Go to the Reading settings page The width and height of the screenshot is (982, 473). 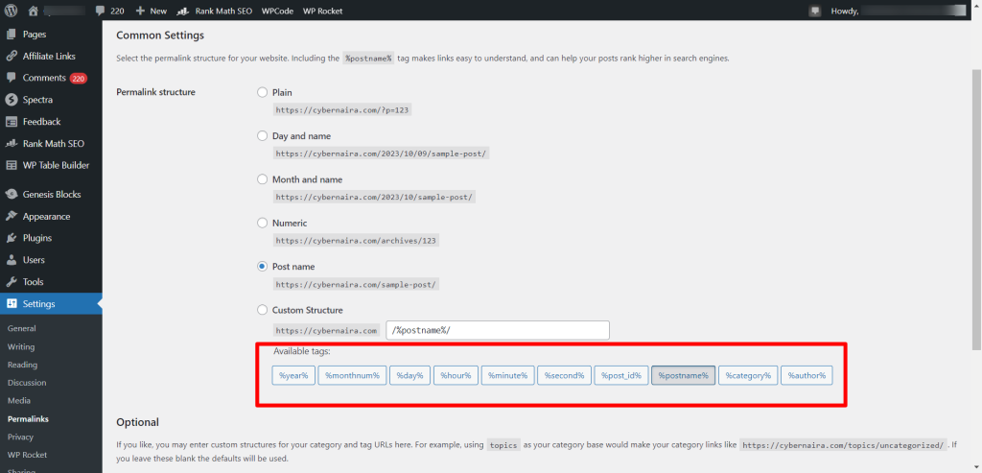23,365
